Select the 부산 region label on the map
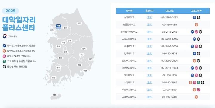 point(85,71)
